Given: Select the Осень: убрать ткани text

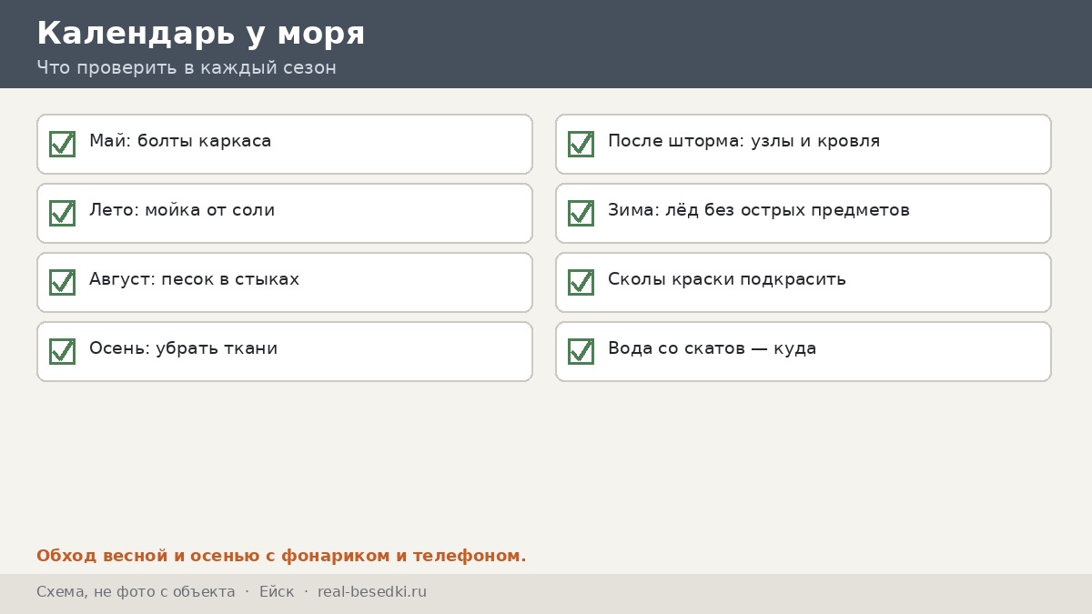Looking at the screenshot, I should pyautogui.click(x=183, y=348).
